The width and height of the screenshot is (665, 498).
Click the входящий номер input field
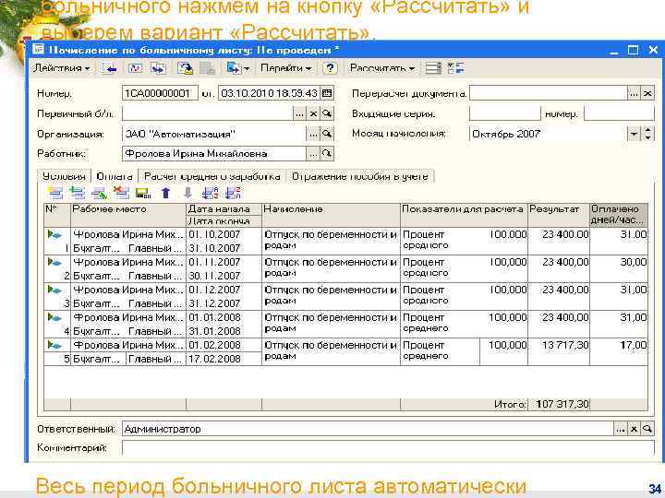tap(619, 113)
